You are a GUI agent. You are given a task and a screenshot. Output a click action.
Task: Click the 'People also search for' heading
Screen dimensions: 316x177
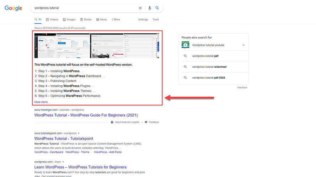coord(197,37)
